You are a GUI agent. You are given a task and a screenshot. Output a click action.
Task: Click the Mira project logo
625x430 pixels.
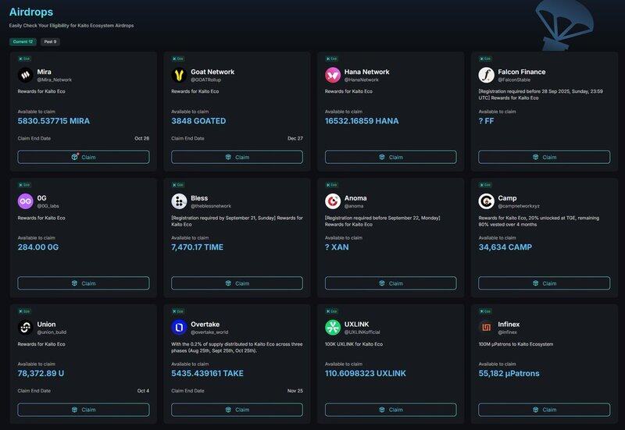(26, 75)
